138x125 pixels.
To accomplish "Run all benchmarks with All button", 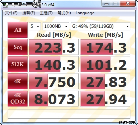I will pos(18,30).
